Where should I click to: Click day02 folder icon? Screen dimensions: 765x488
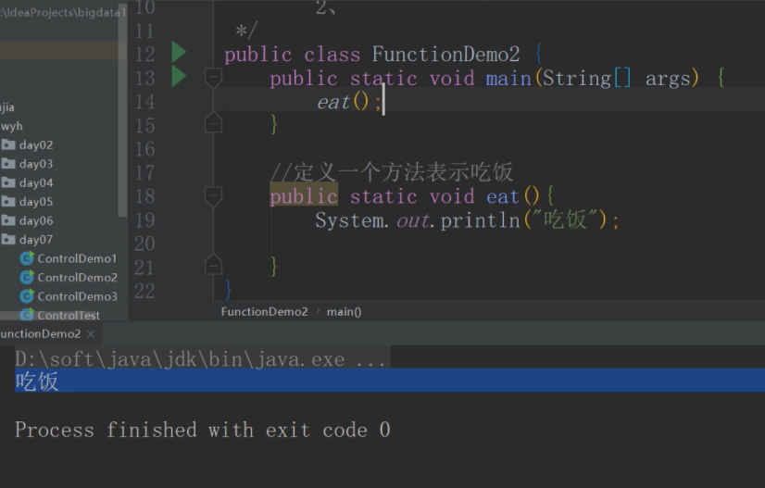click(8, 144)
